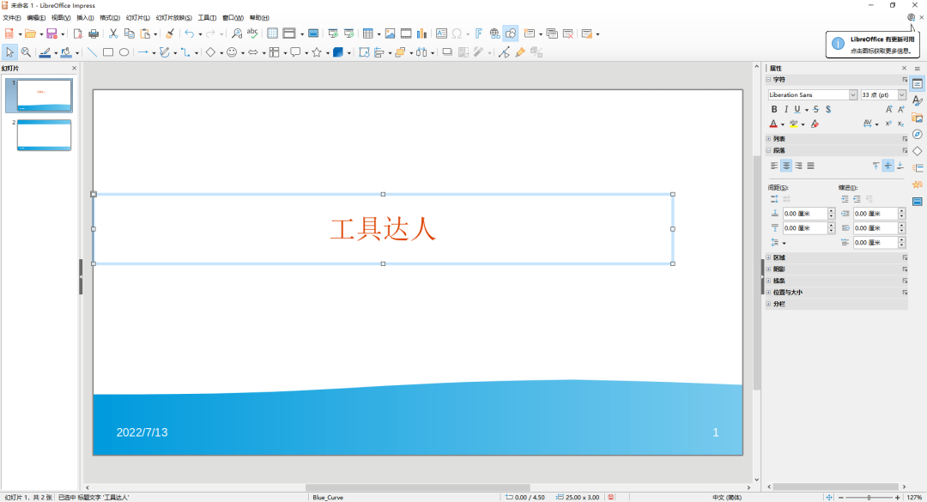The image size is (927, 502).
Task: Toggle Bold formatting in the sidebar
Action: (x=774, y=110)
